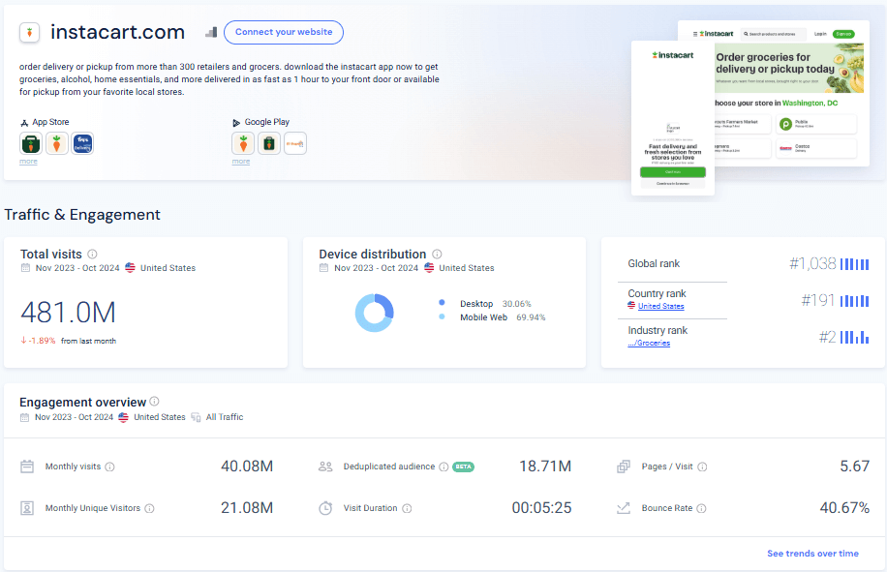
Task: Click the Bounce Rate trend-line icon
Action: 624,507
